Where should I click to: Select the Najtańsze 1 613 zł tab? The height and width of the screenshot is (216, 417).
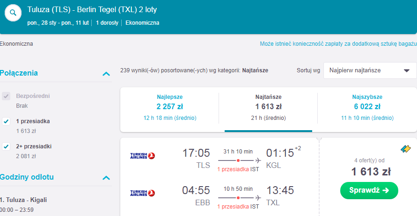(x=268, y=107)
